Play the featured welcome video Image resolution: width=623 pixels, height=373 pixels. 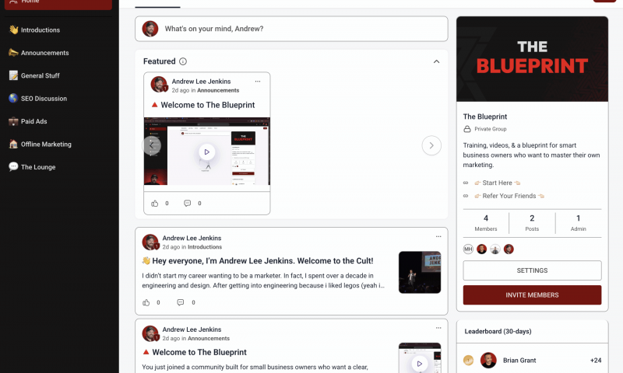coord(206,152)
